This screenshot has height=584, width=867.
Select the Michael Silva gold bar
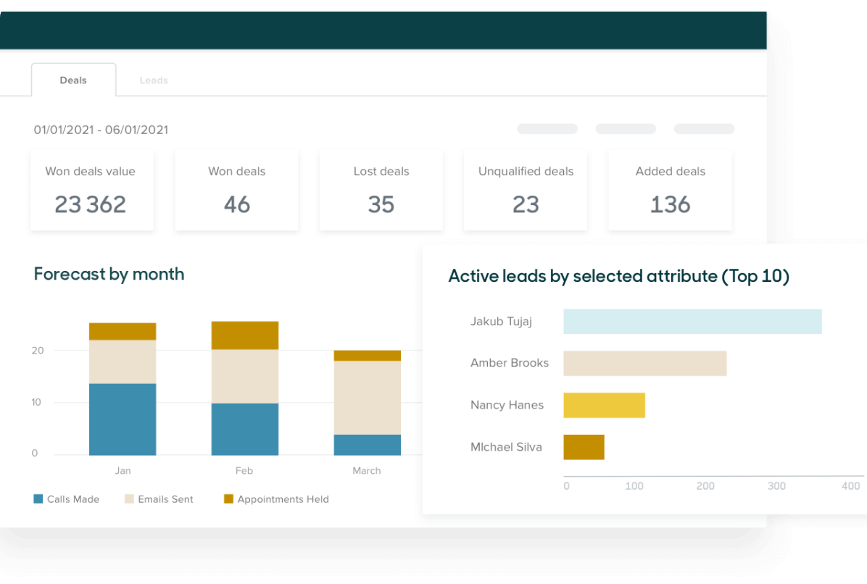point(584,447)
